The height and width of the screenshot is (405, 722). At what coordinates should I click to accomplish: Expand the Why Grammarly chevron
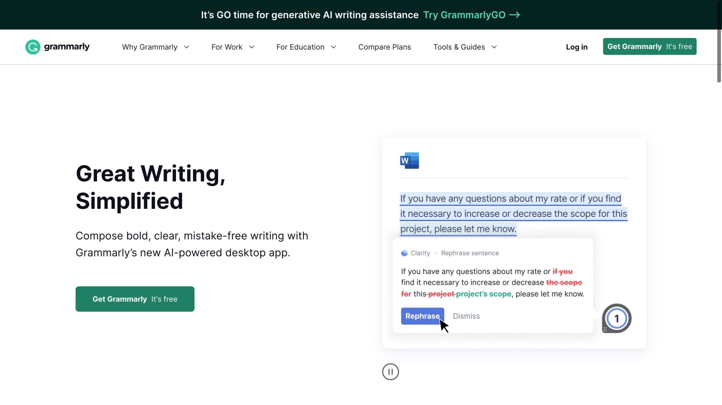186,47
